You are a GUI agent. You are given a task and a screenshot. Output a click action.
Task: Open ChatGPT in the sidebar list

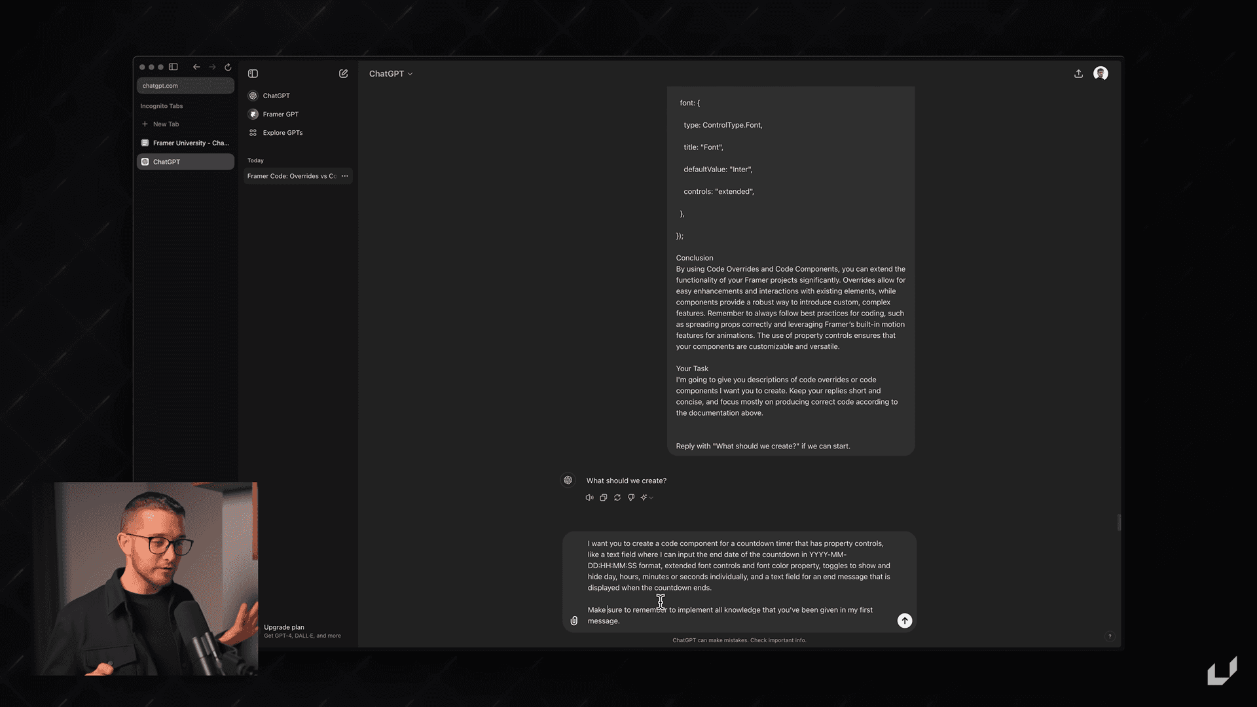click(298, 96)
